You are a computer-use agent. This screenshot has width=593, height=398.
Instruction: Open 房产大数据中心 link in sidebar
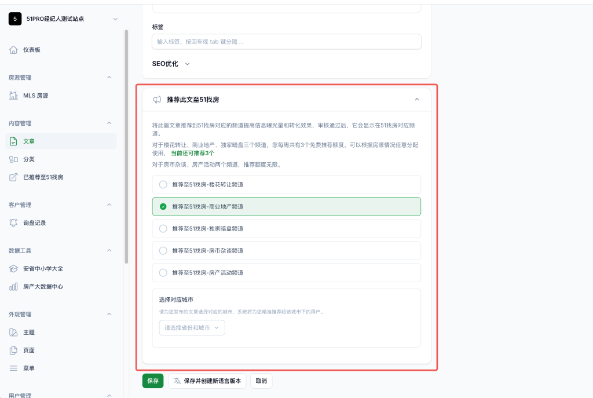pos(61,286)
